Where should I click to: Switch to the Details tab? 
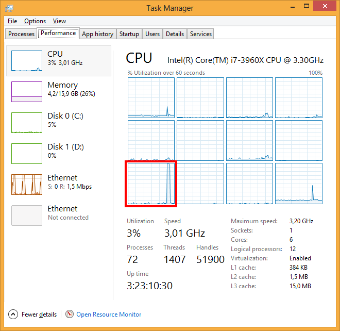[x=175, y=34]
